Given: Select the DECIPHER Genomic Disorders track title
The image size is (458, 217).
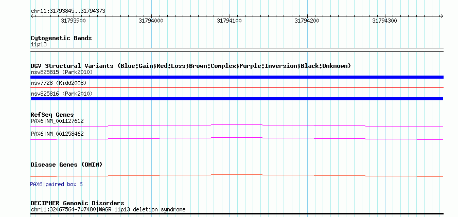Looking at the screenshot, I should [77, 203].
